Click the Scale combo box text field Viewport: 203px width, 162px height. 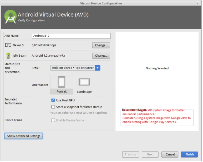point(73,68)
